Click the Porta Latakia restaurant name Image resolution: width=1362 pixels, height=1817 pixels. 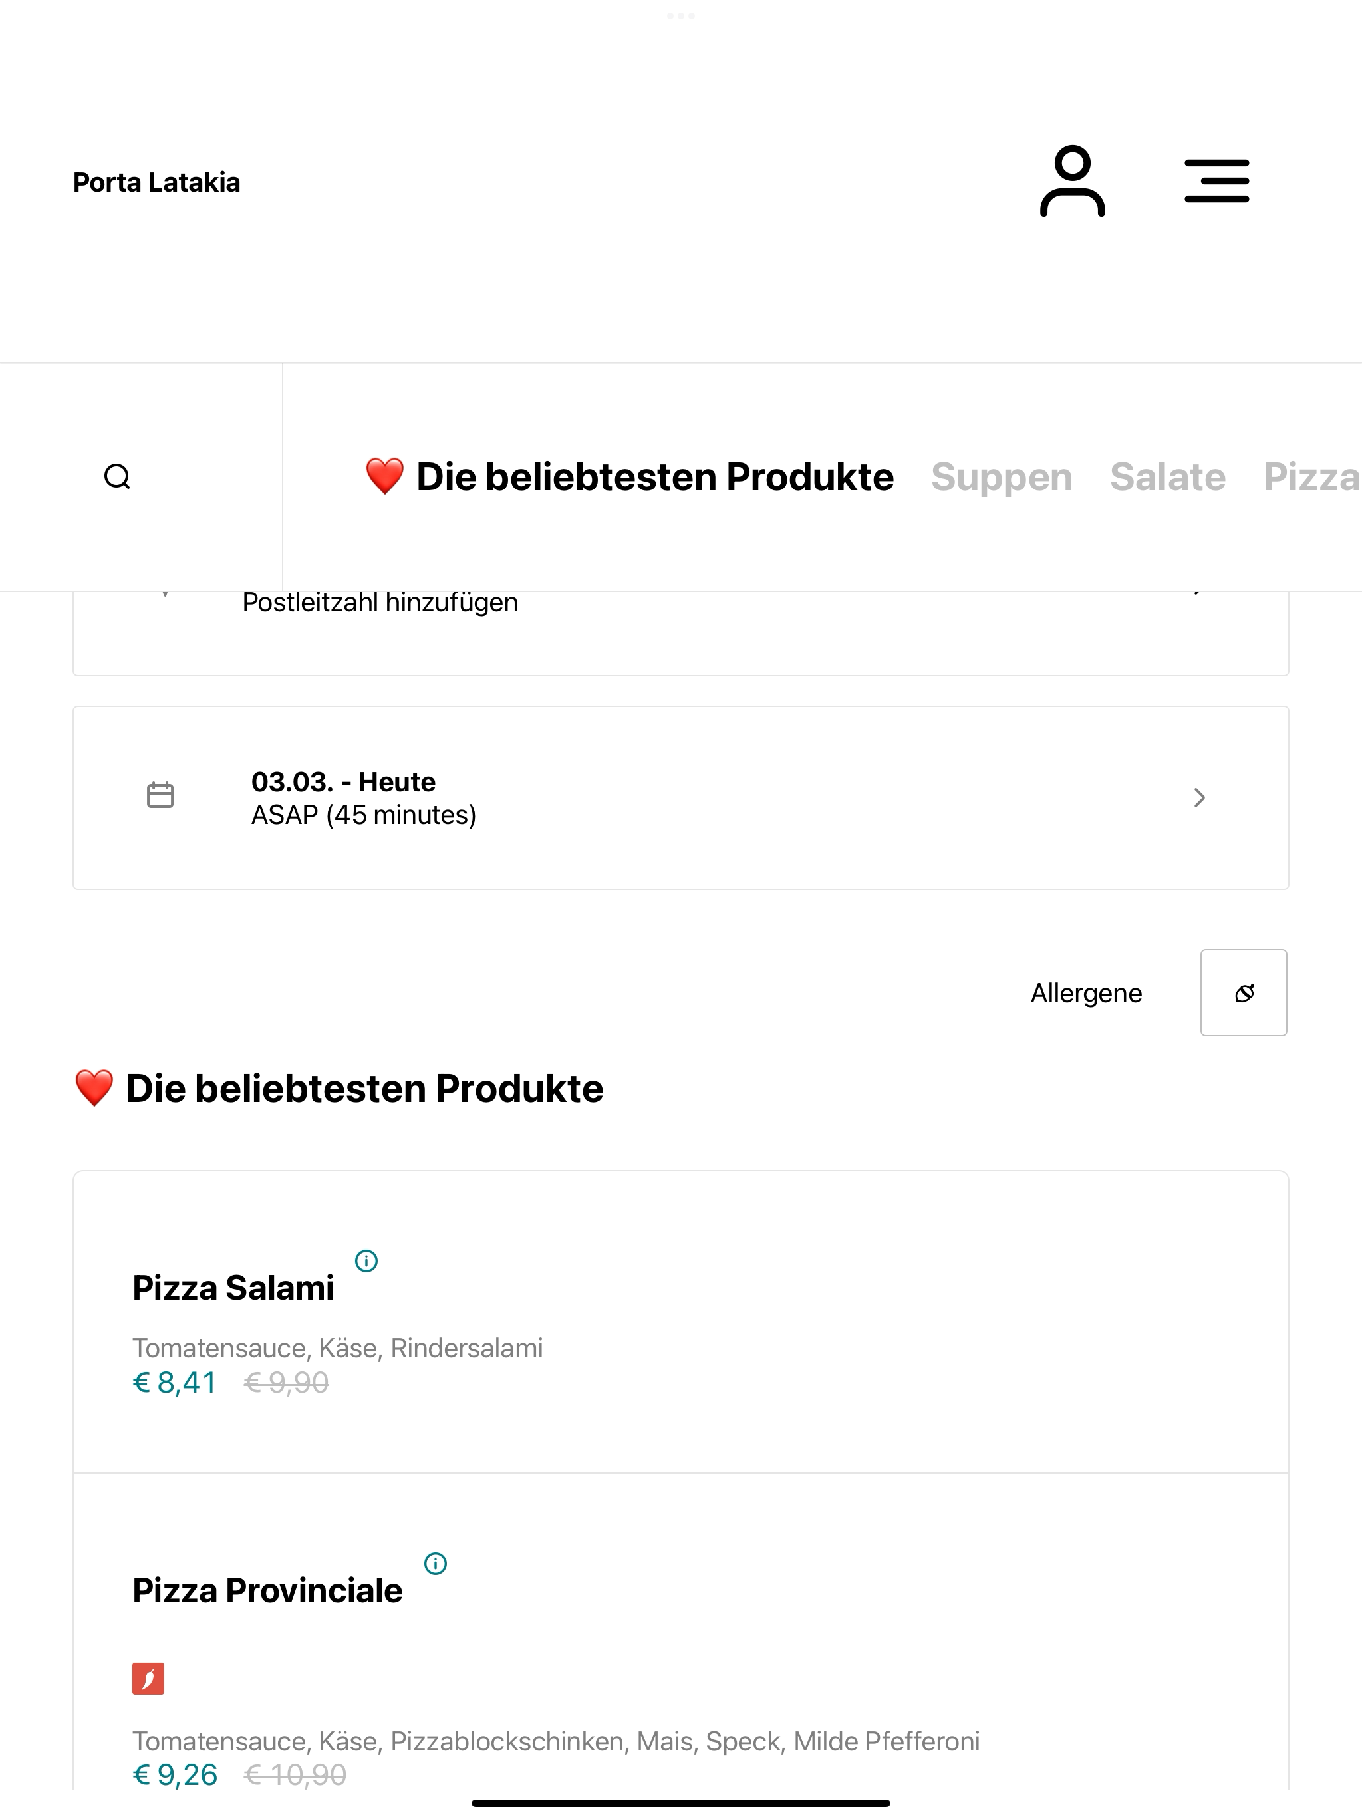[157, 182]
